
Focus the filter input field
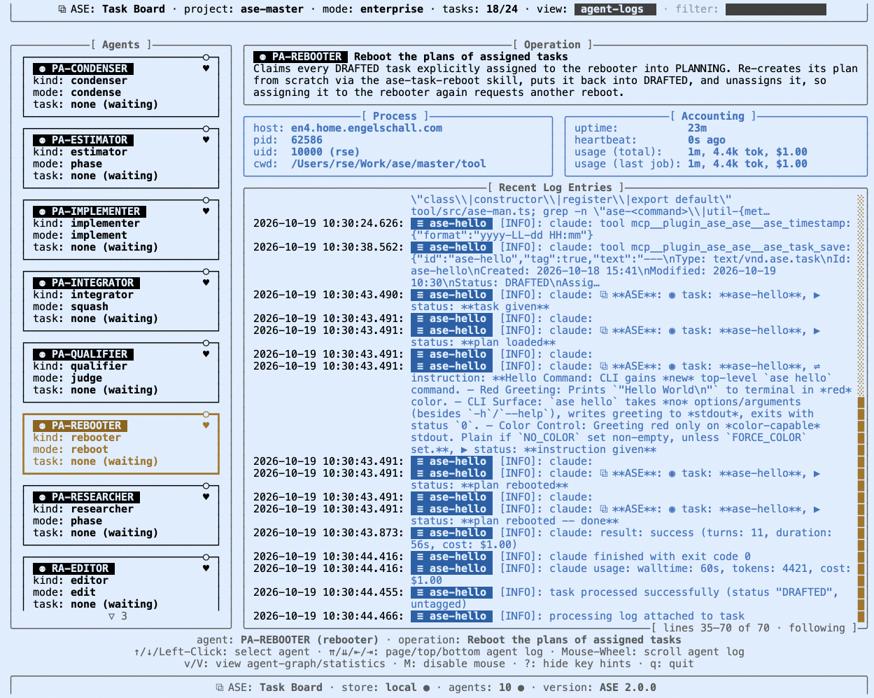tap(775, 9)
